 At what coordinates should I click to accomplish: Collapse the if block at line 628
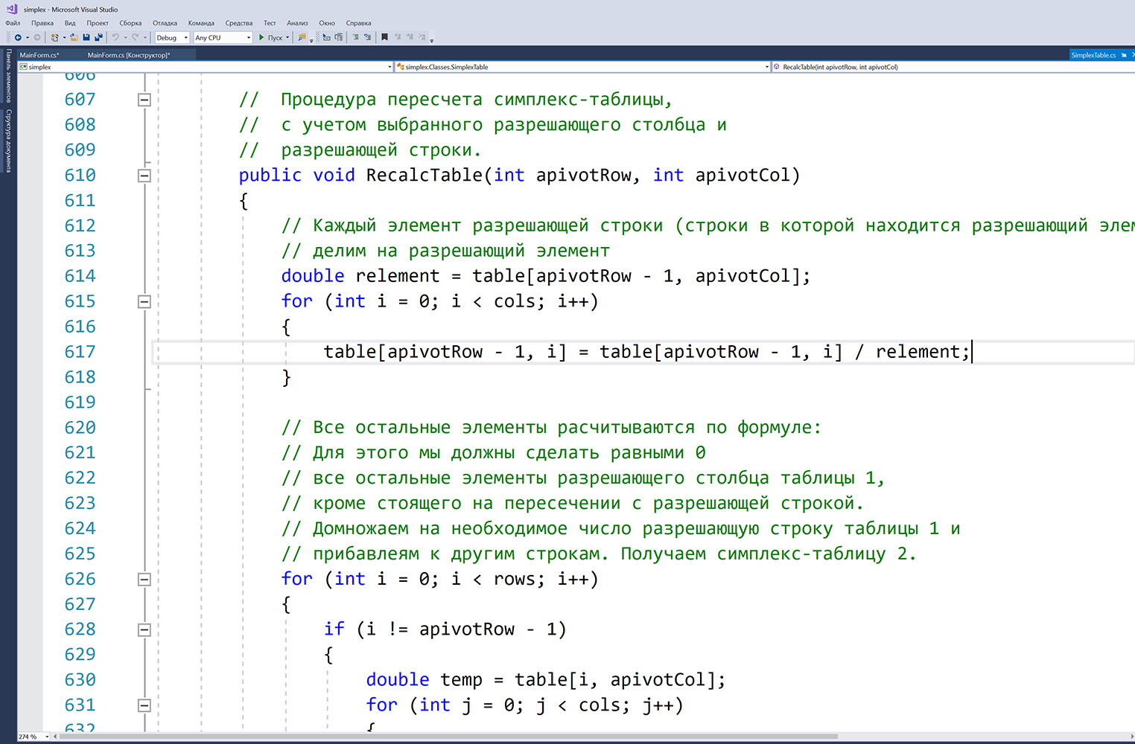click(x=144, y=629)
